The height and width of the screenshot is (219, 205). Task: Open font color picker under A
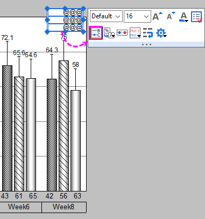[183, 17]
